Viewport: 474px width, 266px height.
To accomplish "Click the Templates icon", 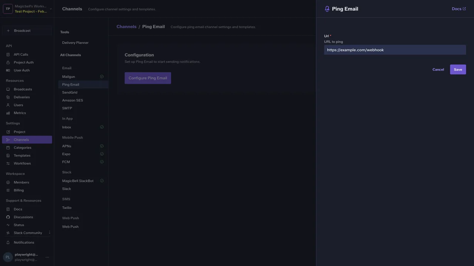I will (8, 156).
